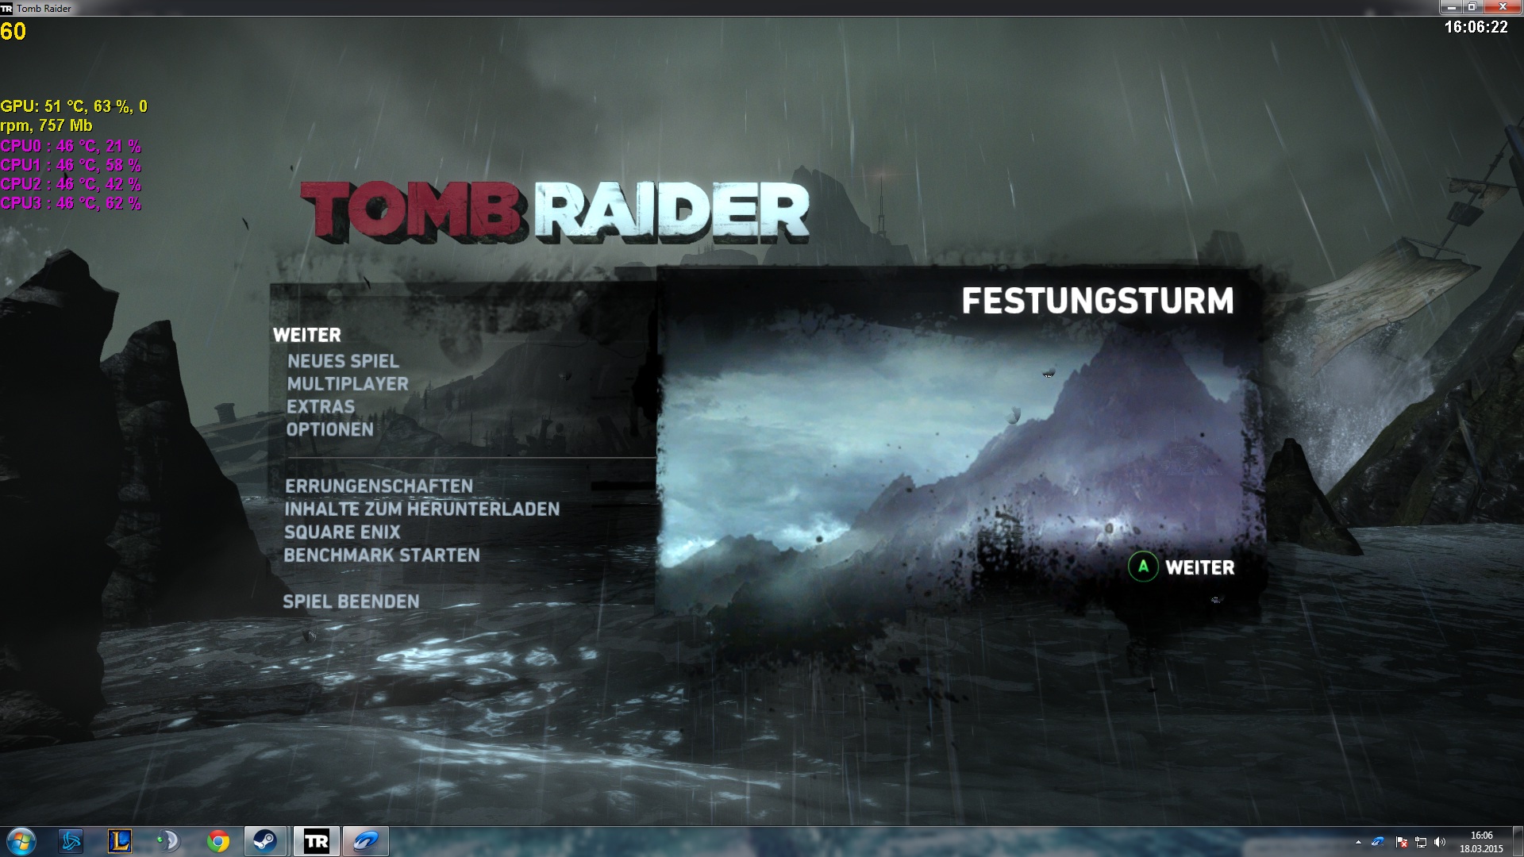The height and width of the screenshot is (857, 1524).
Task: Select WEITER in the main menu list
Action: 306,336
